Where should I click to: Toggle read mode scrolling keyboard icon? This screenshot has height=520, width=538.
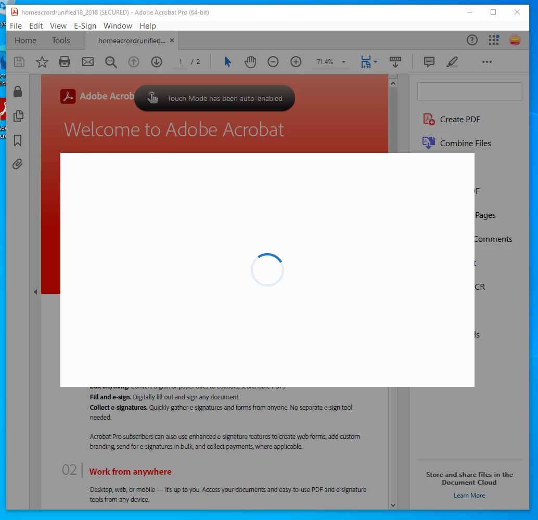pos(395,62)
